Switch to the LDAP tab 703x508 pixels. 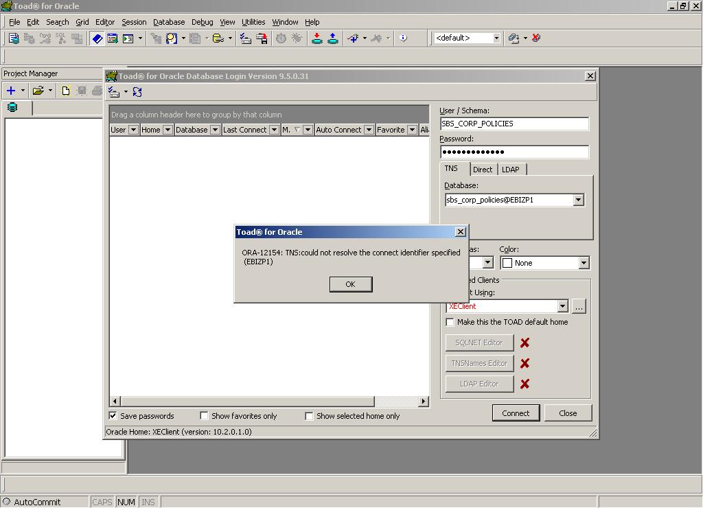(511, 170)
